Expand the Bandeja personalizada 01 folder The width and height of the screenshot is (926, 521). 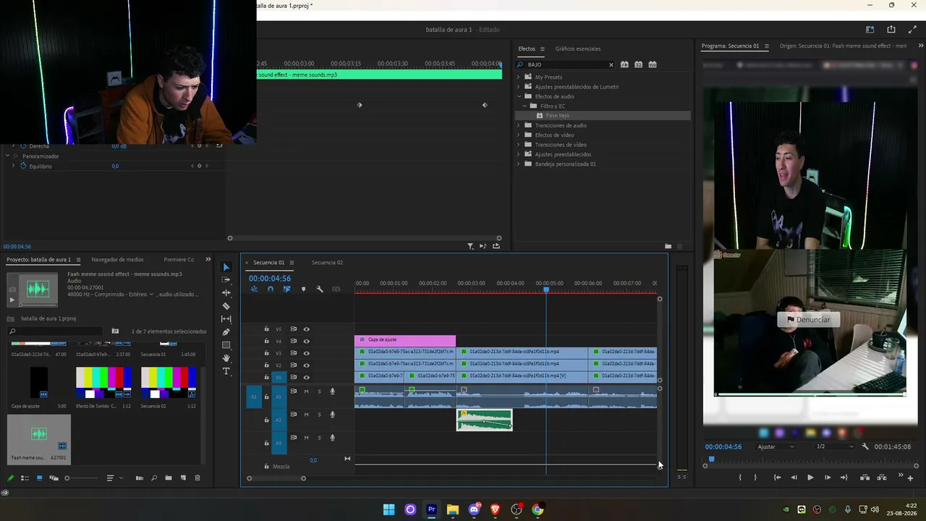coord(519,164)
